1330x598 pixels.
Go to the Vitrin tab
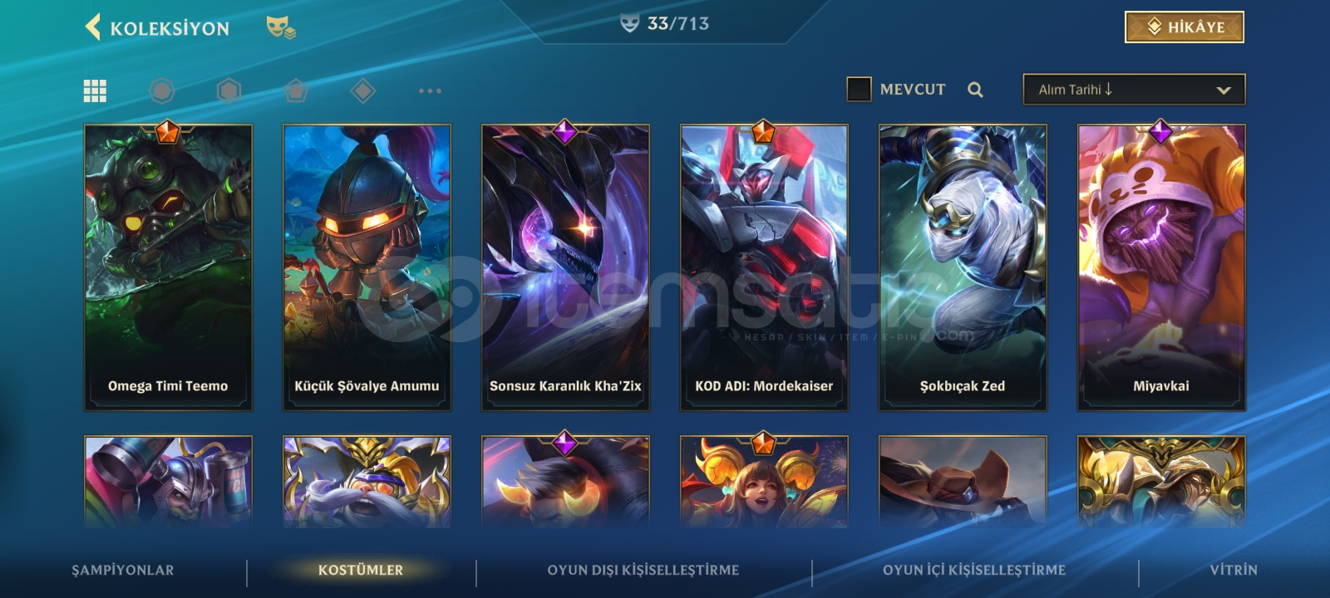point(1234,570)
